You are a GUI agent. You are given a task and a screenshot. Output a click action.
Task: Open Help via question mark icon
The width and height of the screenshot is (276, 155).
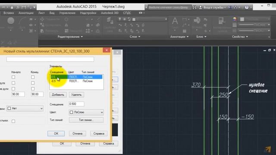pos(247,7)
